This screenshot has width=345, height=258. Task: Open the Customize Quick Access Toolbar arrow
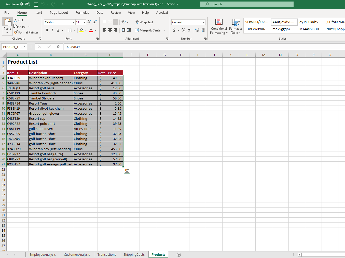(x=63, y=4)
